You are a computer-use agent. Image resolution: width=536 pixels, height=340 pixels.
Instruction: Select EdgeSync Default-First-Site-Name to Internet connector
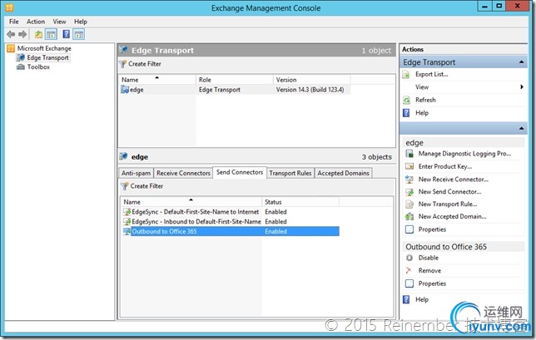pyautogui.click(x=196, y=212)
